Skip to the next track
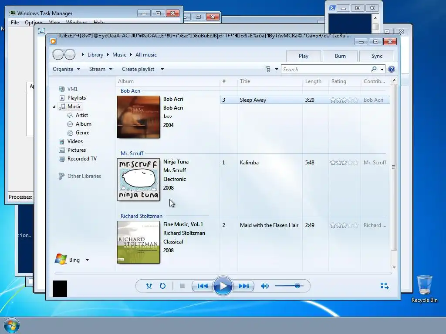The height and width of the screenshot is (334, 446). point(243,286)
